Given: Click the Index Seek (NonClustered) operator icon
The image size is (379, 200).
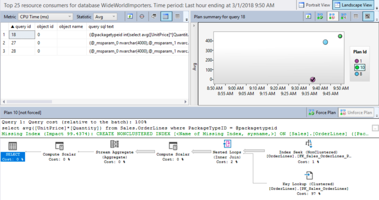Looking at the screenshot, I should [308, 144].
